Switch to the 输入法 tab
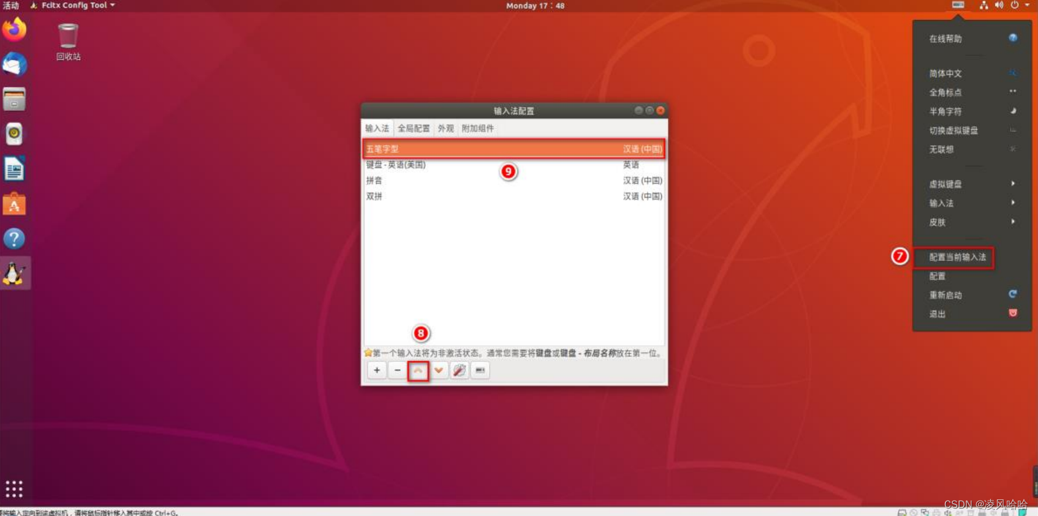 click(377, 129)
